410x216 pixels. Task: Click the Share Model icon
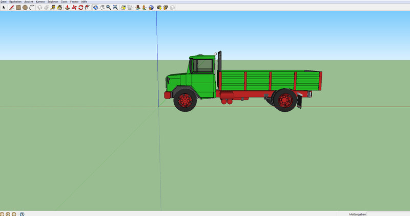pyautogui.click(x=166, y=8)
